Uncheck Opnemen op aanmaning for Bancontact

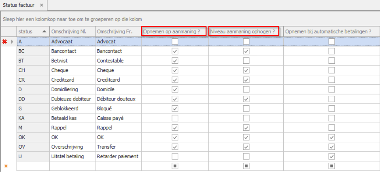(x=175, y=51)
